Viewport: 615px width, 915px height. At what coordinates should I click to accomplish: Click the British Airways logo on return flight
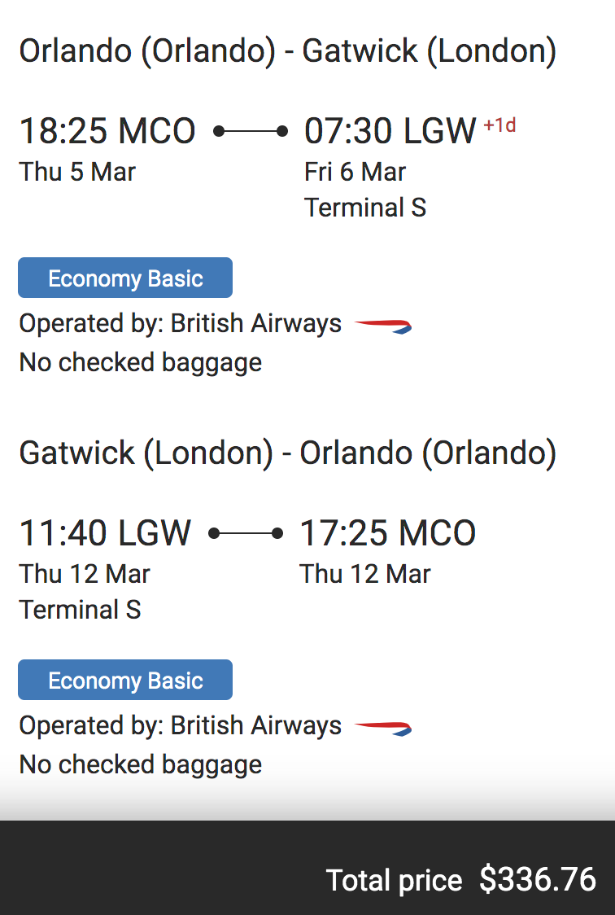(383, 728)
